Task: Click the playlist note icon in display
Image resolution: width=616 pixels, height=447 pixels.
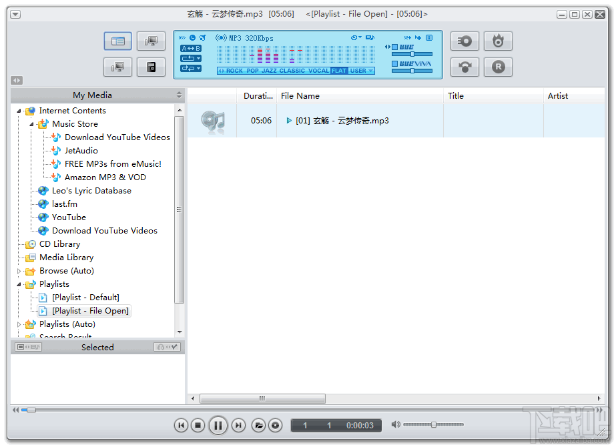Action: (370, 38)
